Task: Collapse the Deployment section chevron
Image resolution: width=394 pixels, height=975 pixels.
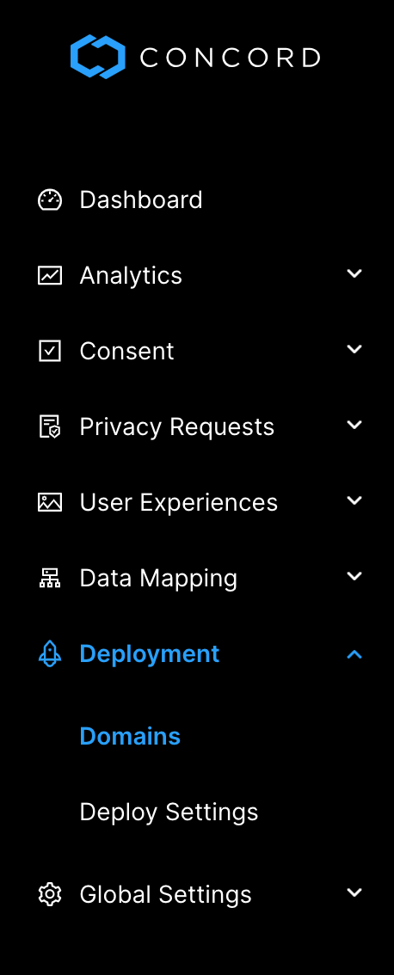Action: click(354, 654)
